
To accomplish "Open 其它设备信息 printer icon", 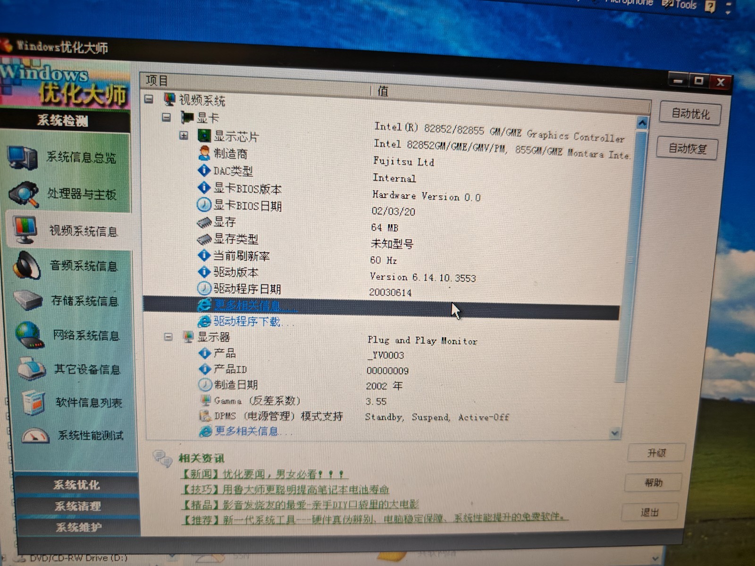I will point(31,369).
